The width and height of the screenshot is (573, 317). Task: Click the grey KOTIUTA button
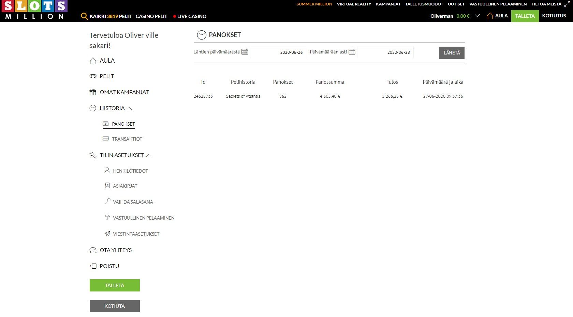click(115, 306)
